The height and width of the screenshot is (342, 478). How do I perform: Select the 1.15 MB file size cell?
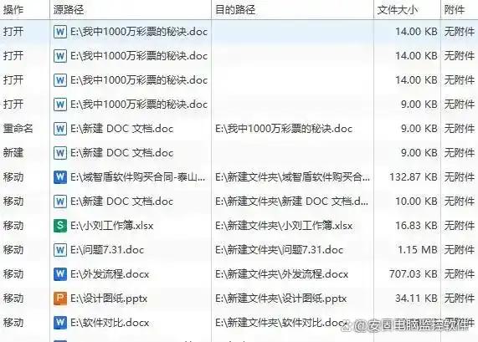tap(418, 250)
